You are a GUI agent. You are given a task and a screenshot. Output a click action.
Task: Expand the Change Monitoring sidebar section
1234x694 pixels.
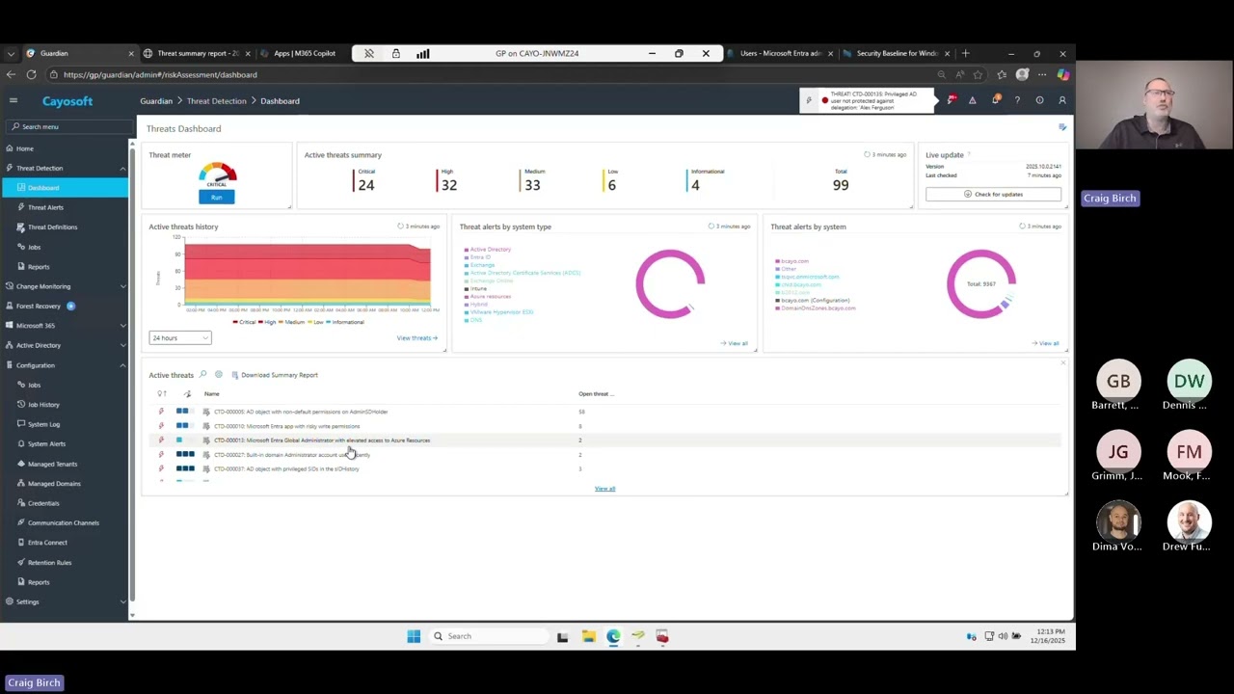122,286
